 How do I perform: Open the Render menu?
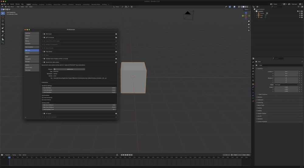click(12, 4)
